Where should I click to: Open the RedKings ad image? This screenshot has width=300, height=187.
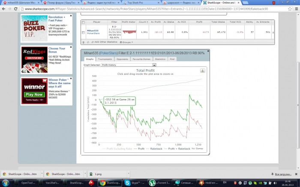[x=34, y=60]
